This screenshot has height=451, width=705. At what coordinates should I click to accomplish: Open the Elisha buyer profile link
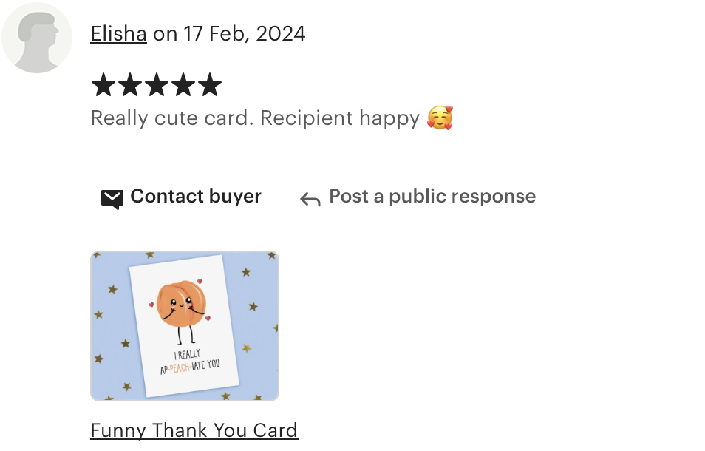click(x=119, y=34)
